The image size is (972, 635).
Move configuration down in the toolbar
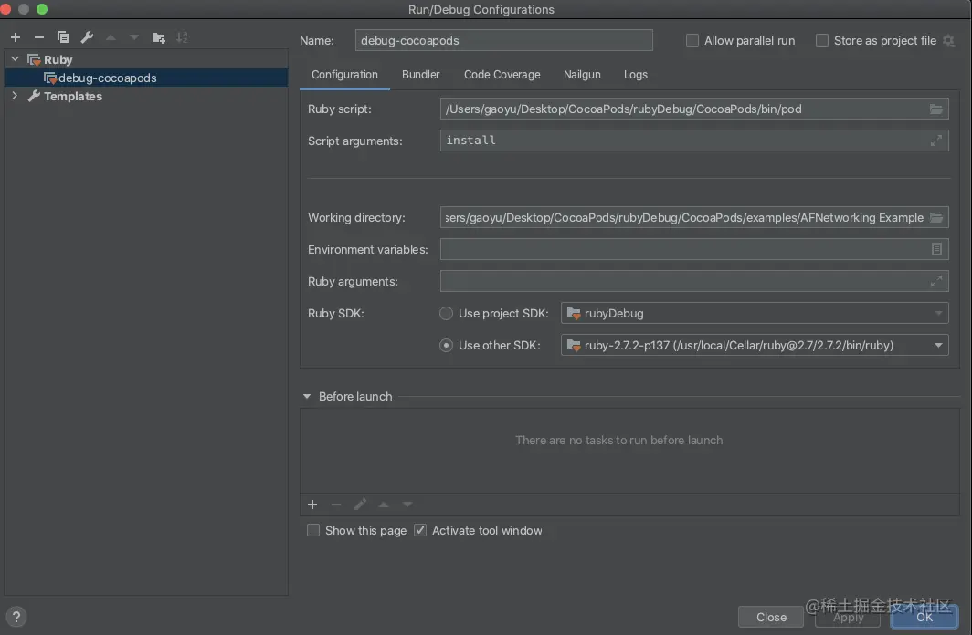(x=134, y=37)
